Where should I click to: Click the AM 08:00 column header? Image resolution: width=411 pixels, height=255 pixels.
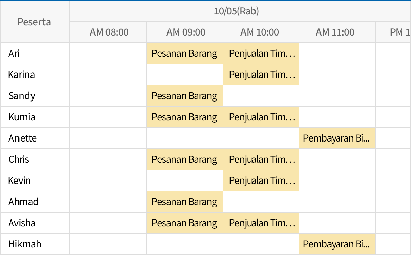point(108,32)
